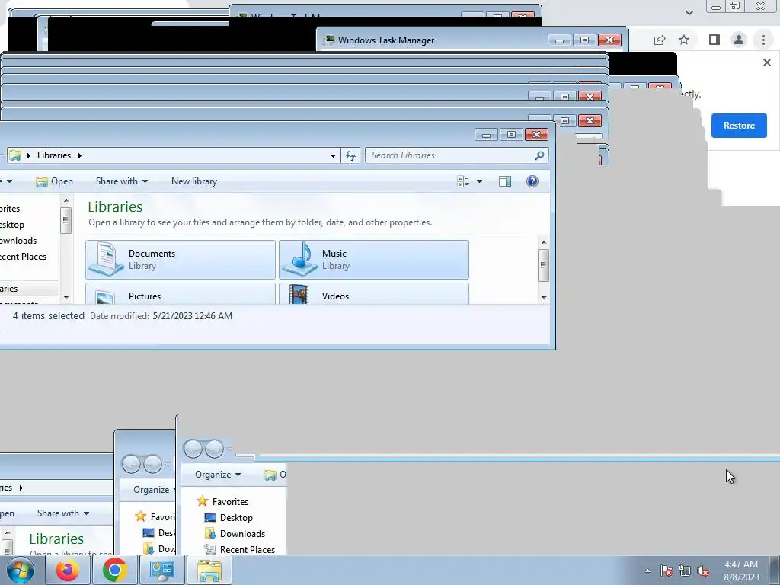Open Organize menu in middle bottom window
780x585 pixels.
pyautogui.click(x=154, y=490)
